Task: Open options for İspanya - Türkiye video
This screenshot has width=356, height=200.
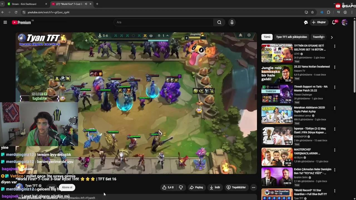Action: click(x=335, y=129)
